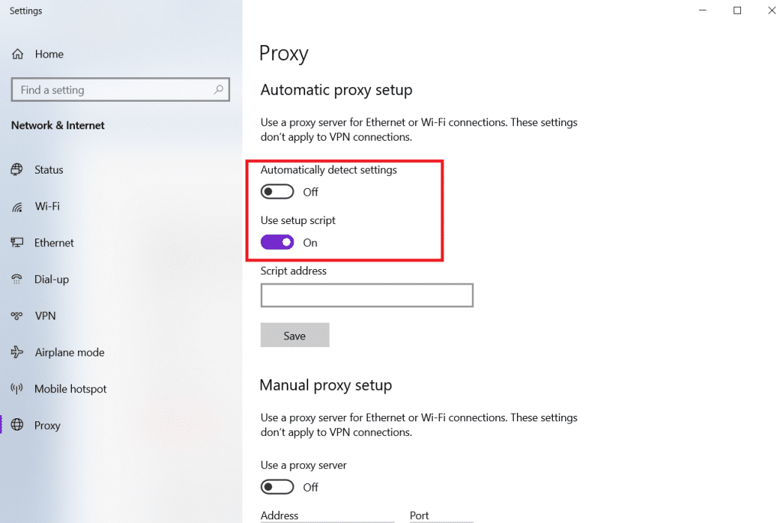Focus the Find a setting search box
The width and height of the screenshot is (780, 523).
coord(120,89)
